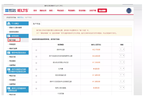
Task: Open quantity dropdown in the ¥2,170.00 row
Action: 122,49
